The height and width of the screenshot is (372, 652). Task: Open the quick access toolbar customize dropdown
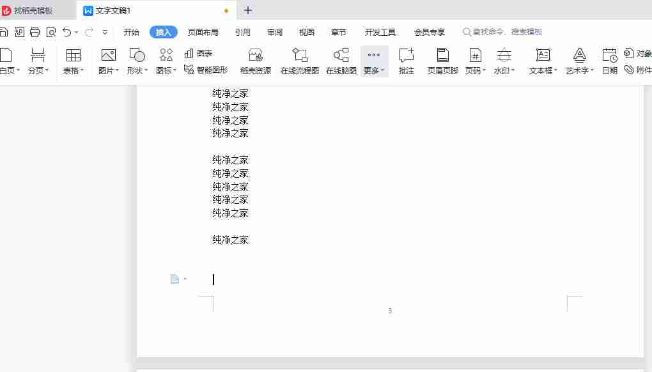click(x=105, y=32)
